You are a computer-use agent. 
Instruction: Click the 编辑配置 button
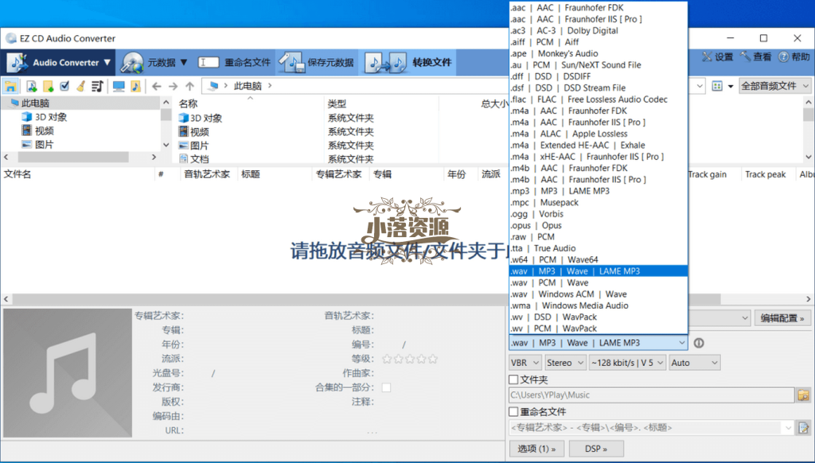click(782, 318)
